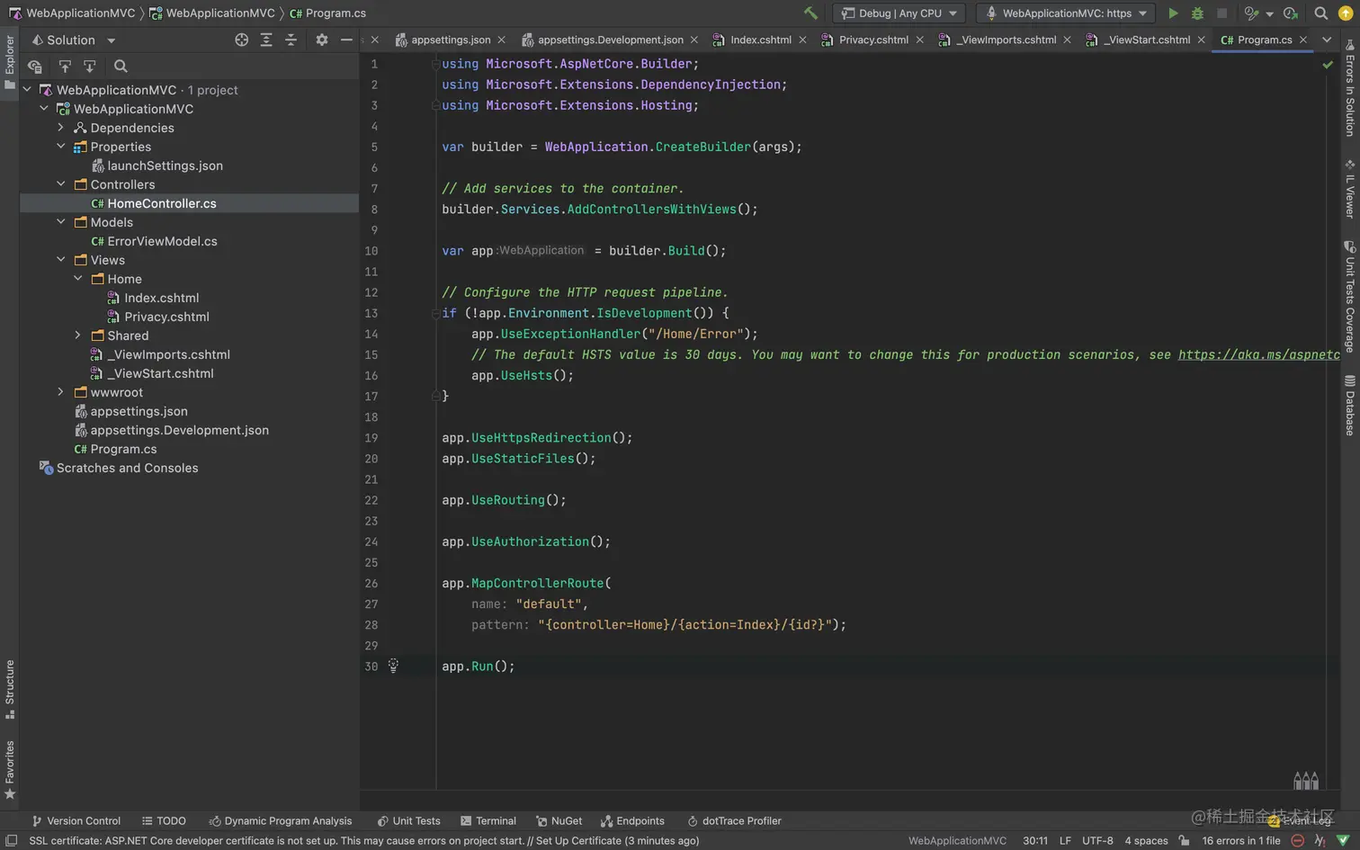Collapse all nodes in Solution explorer
The height and width of the screenshot is (850, 1360).
tap(291, 40)
